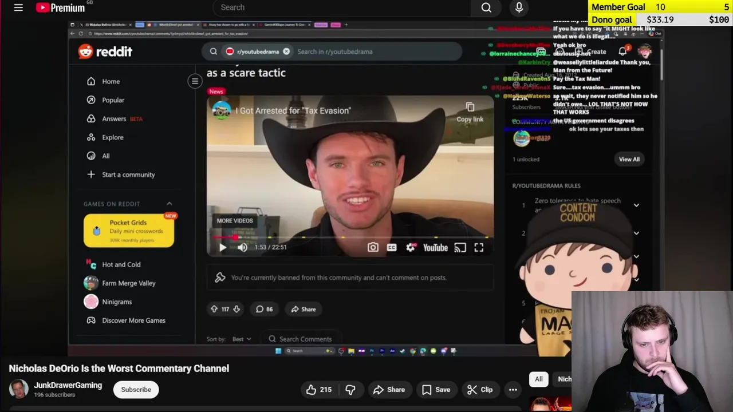Play the embedded Tax Evasion video

pos(222,247)
